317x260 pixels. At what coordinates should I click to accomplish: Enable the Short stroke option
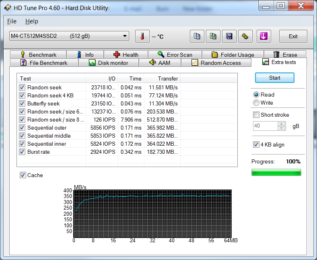point(256,115)
